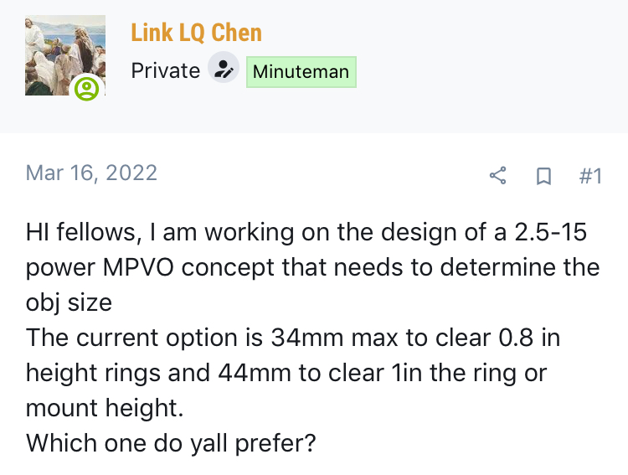
Task: Click the thread starter person-with-pencil icon
Action: [x=224, y=67]
